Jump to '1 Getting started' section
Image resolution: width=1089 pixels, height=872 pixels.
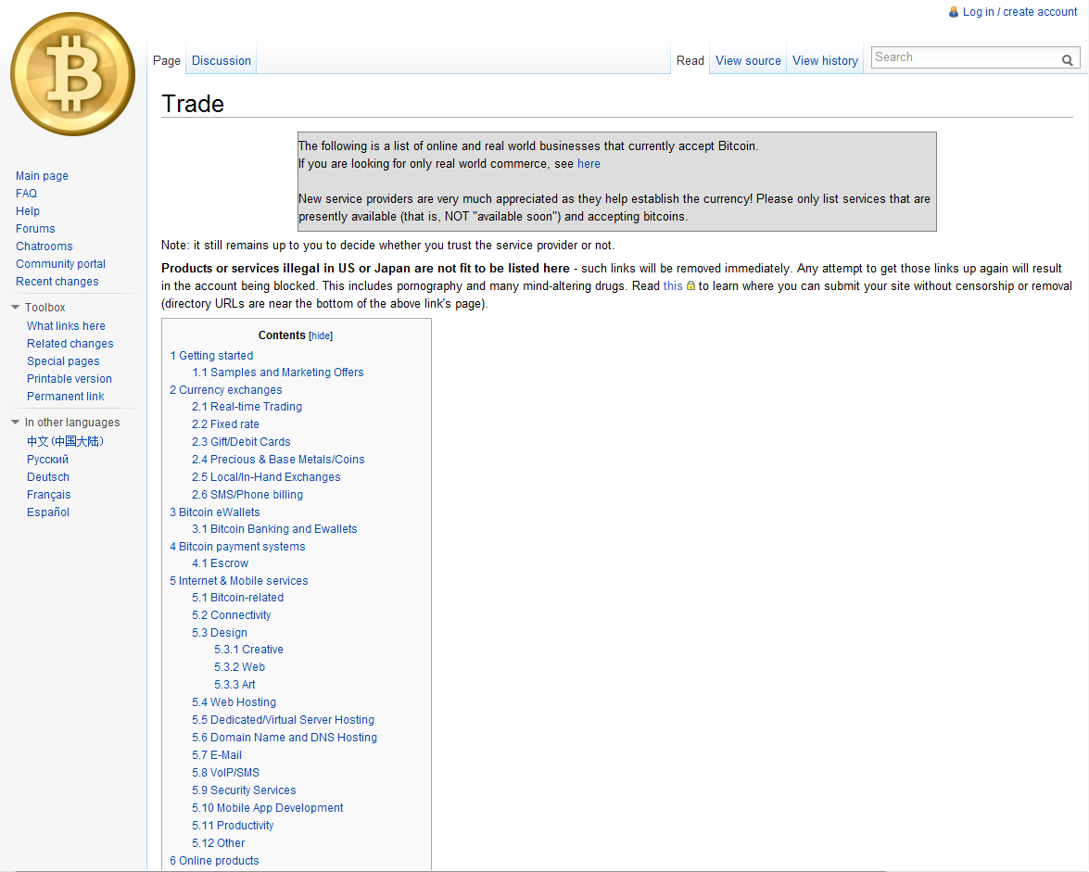(x=212, y=356)
